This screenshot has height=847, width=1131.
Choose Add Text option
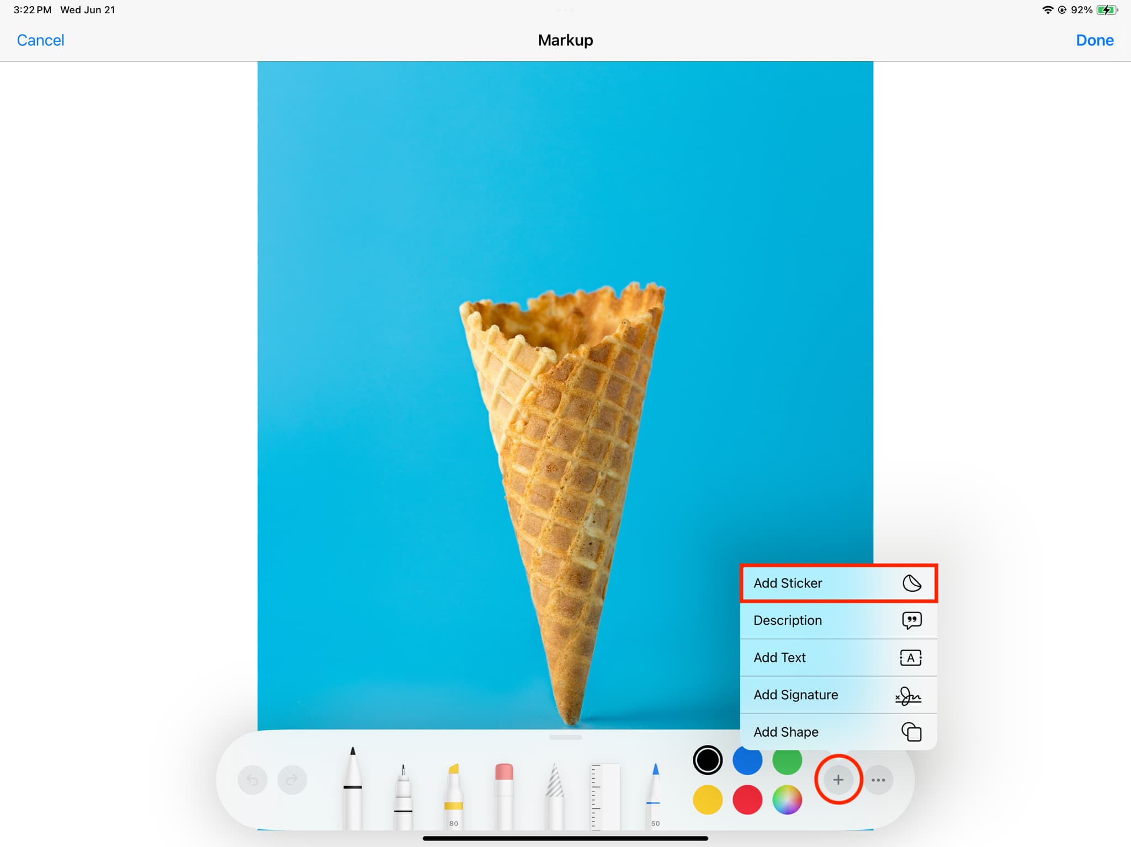[x=838, y=657]
